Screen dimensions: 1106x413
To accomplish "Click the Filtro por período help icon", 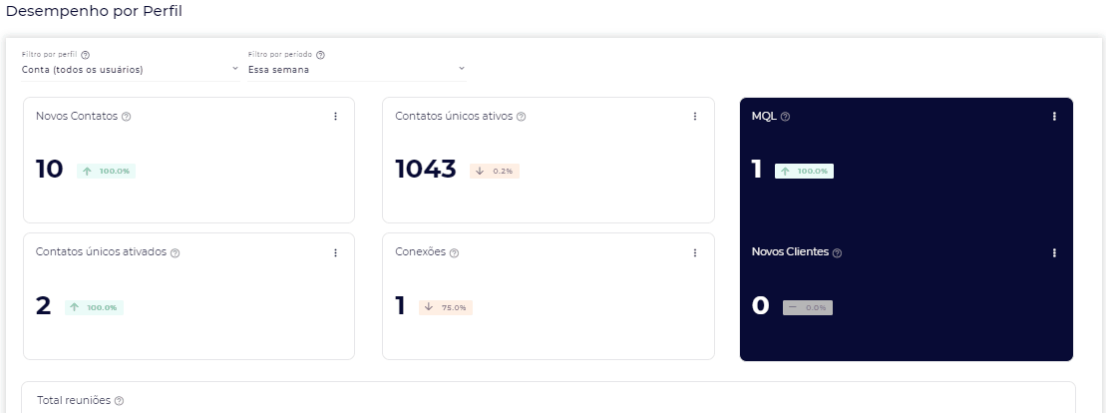I will [x=321, y=55].
